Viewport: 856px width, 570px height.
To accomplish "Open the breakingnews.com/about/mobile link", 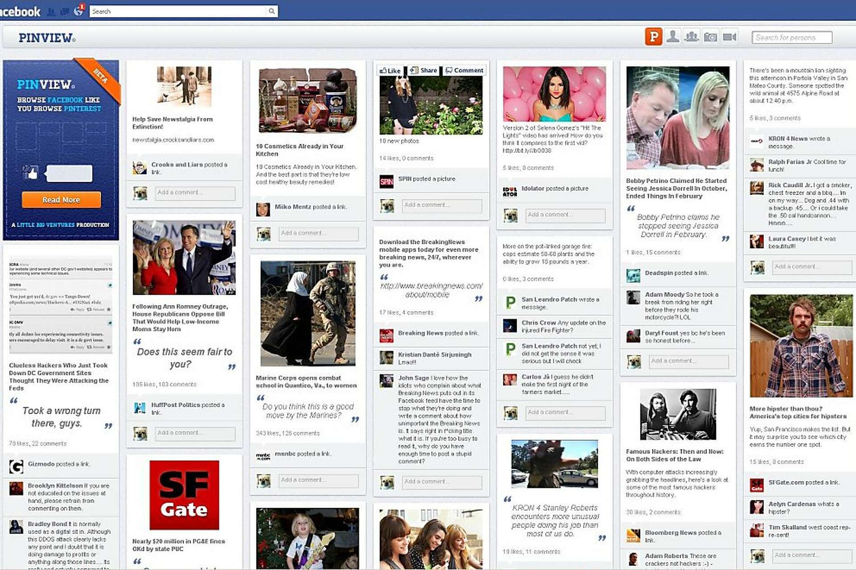I will [x=431, y=290].
